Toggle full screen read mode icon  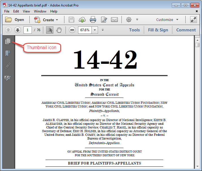[194, 20]
